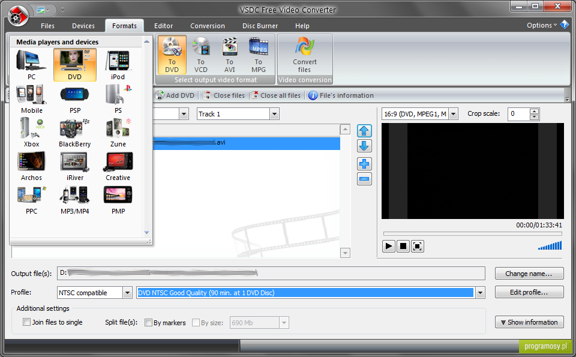
Task: Select To VCD output format
Action: click(200, 55)
